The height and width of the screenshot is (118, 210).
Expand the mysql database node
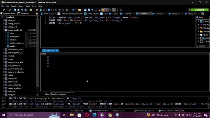(x=4, y=59)
